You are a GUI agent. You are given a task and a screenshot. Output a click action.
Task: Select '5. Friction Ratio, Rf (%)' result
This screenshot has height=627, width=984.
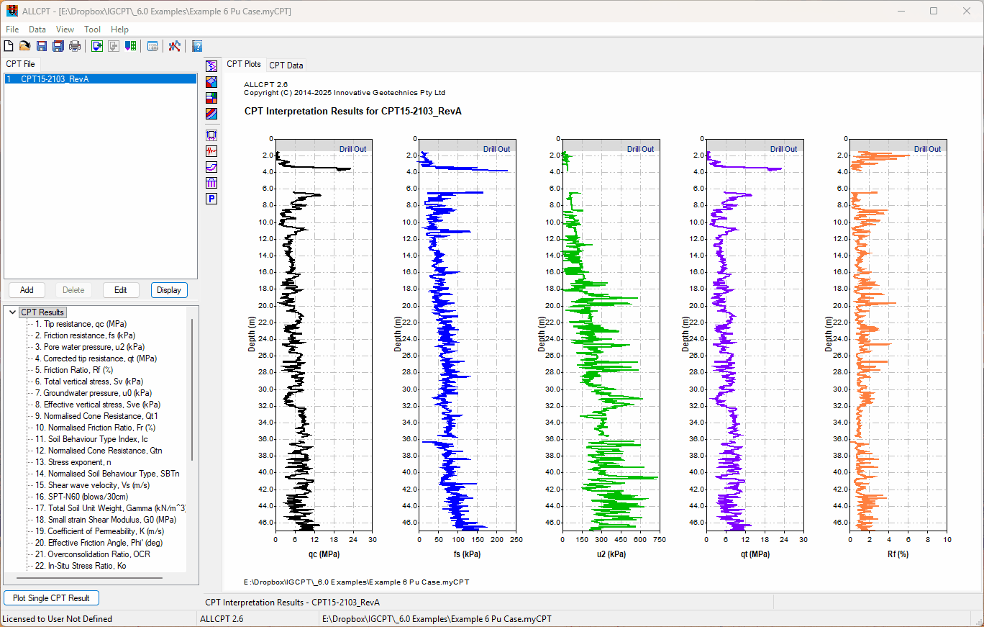tap(74, 370)
